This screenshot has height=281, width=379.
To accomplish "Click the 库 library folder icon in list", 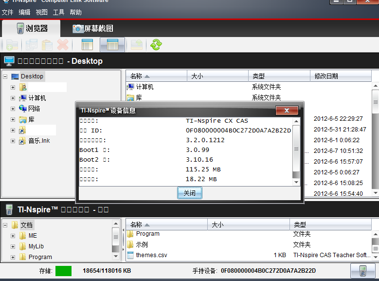I will point(130,97).
